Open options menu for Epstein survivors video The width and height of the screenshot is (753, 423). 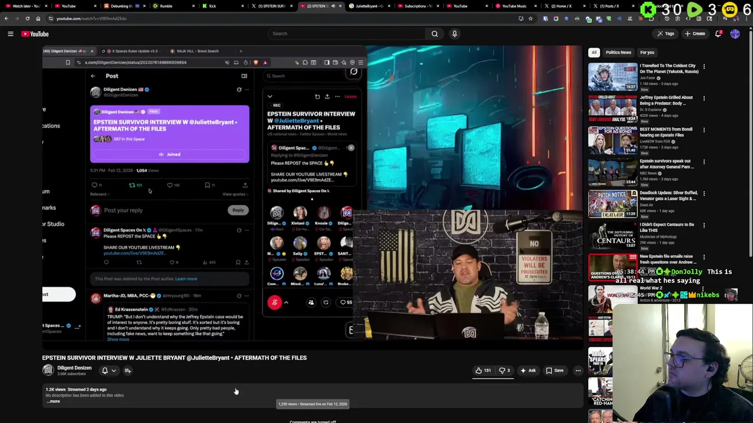click(704, 162)
